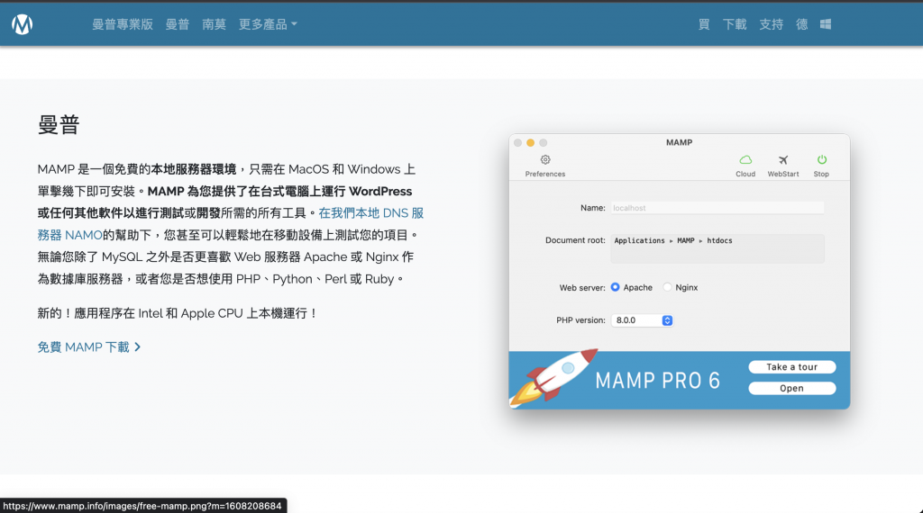Open the 曼普 navigation item
Screen dimensions: 923x513
pyautogui.click(x=178, y=24)
